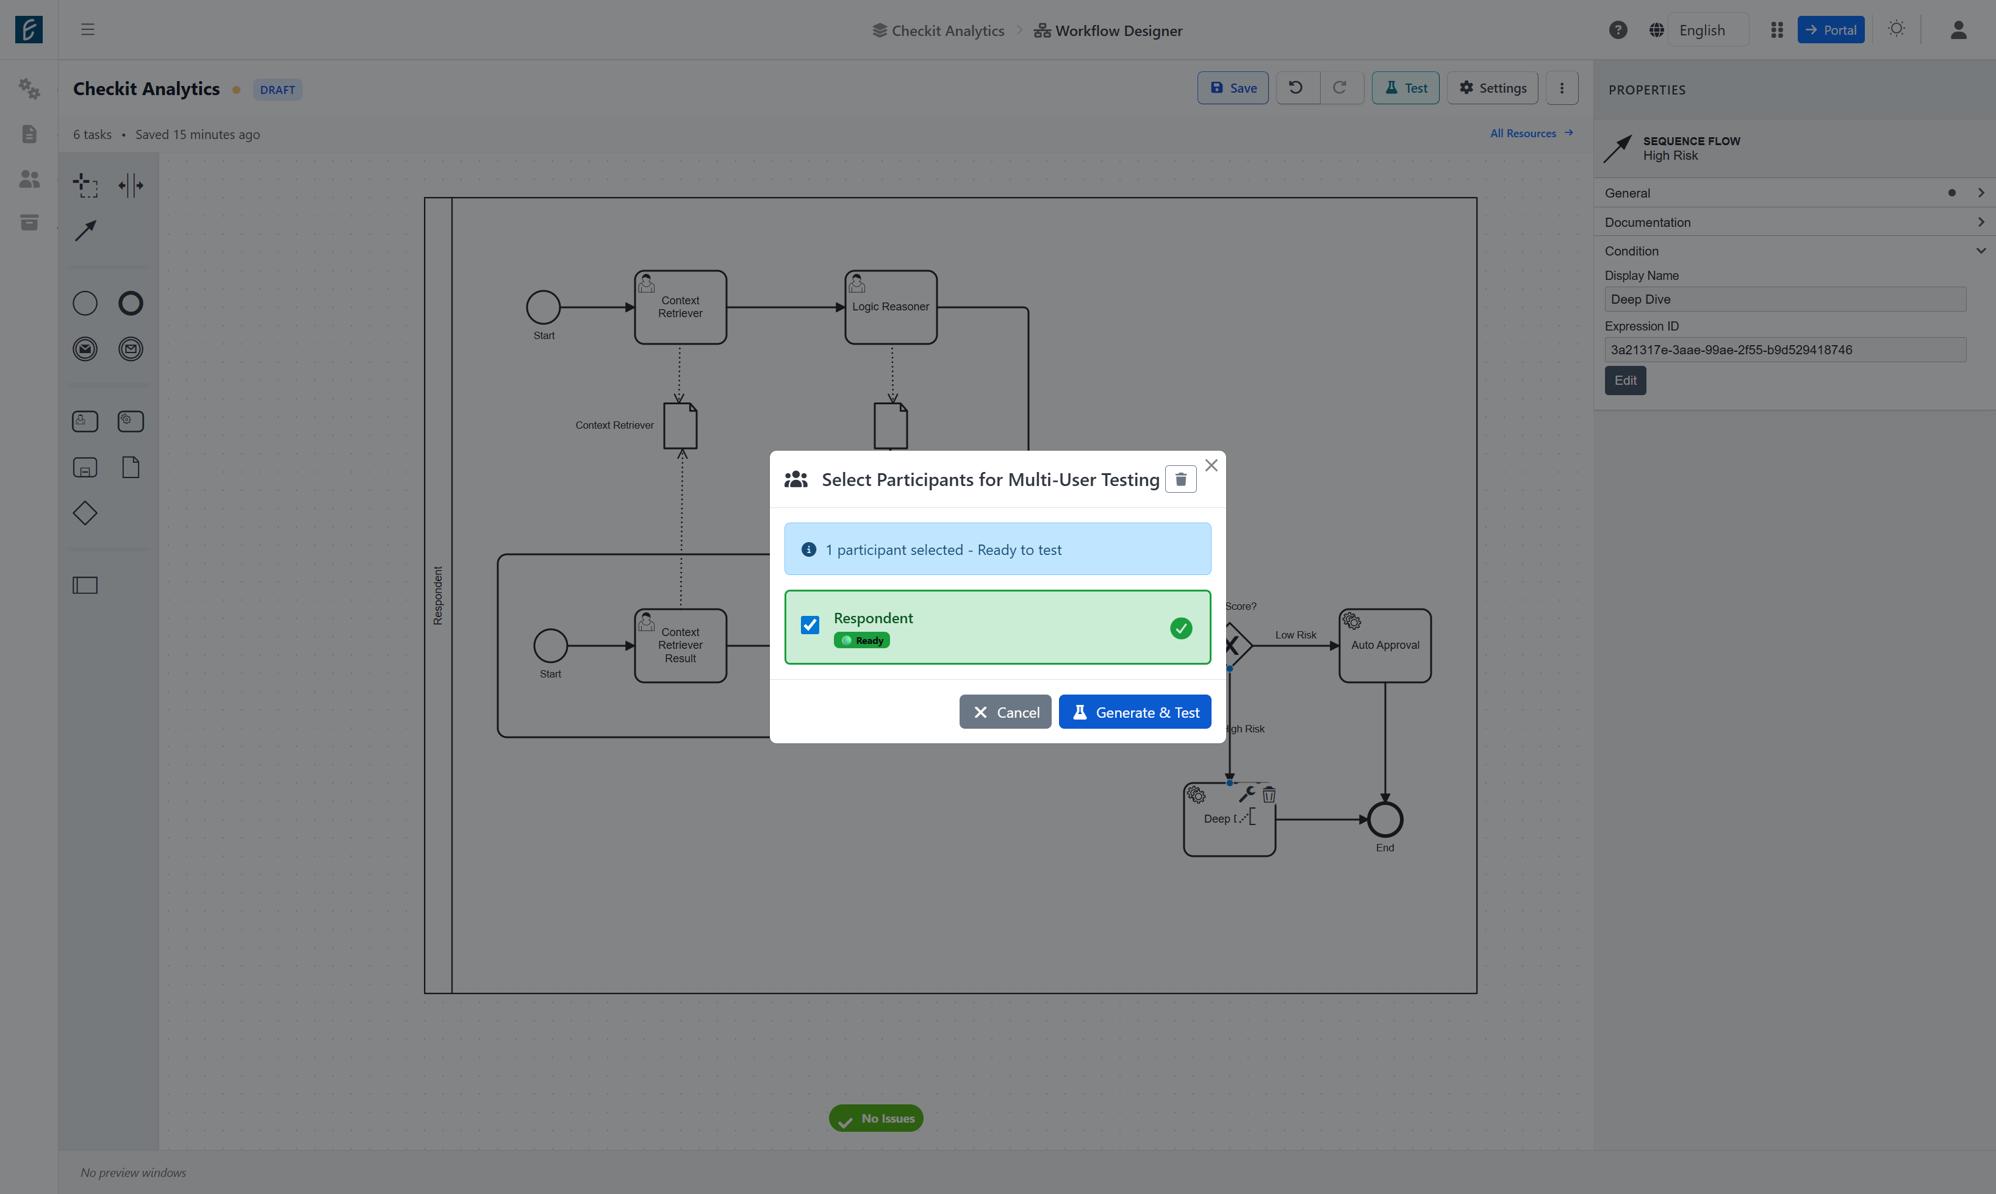Click the delete trash icon on Deep Dive task
Image resolution: width=1996 pixels, height=1194 pixels.
point(1269,795)
